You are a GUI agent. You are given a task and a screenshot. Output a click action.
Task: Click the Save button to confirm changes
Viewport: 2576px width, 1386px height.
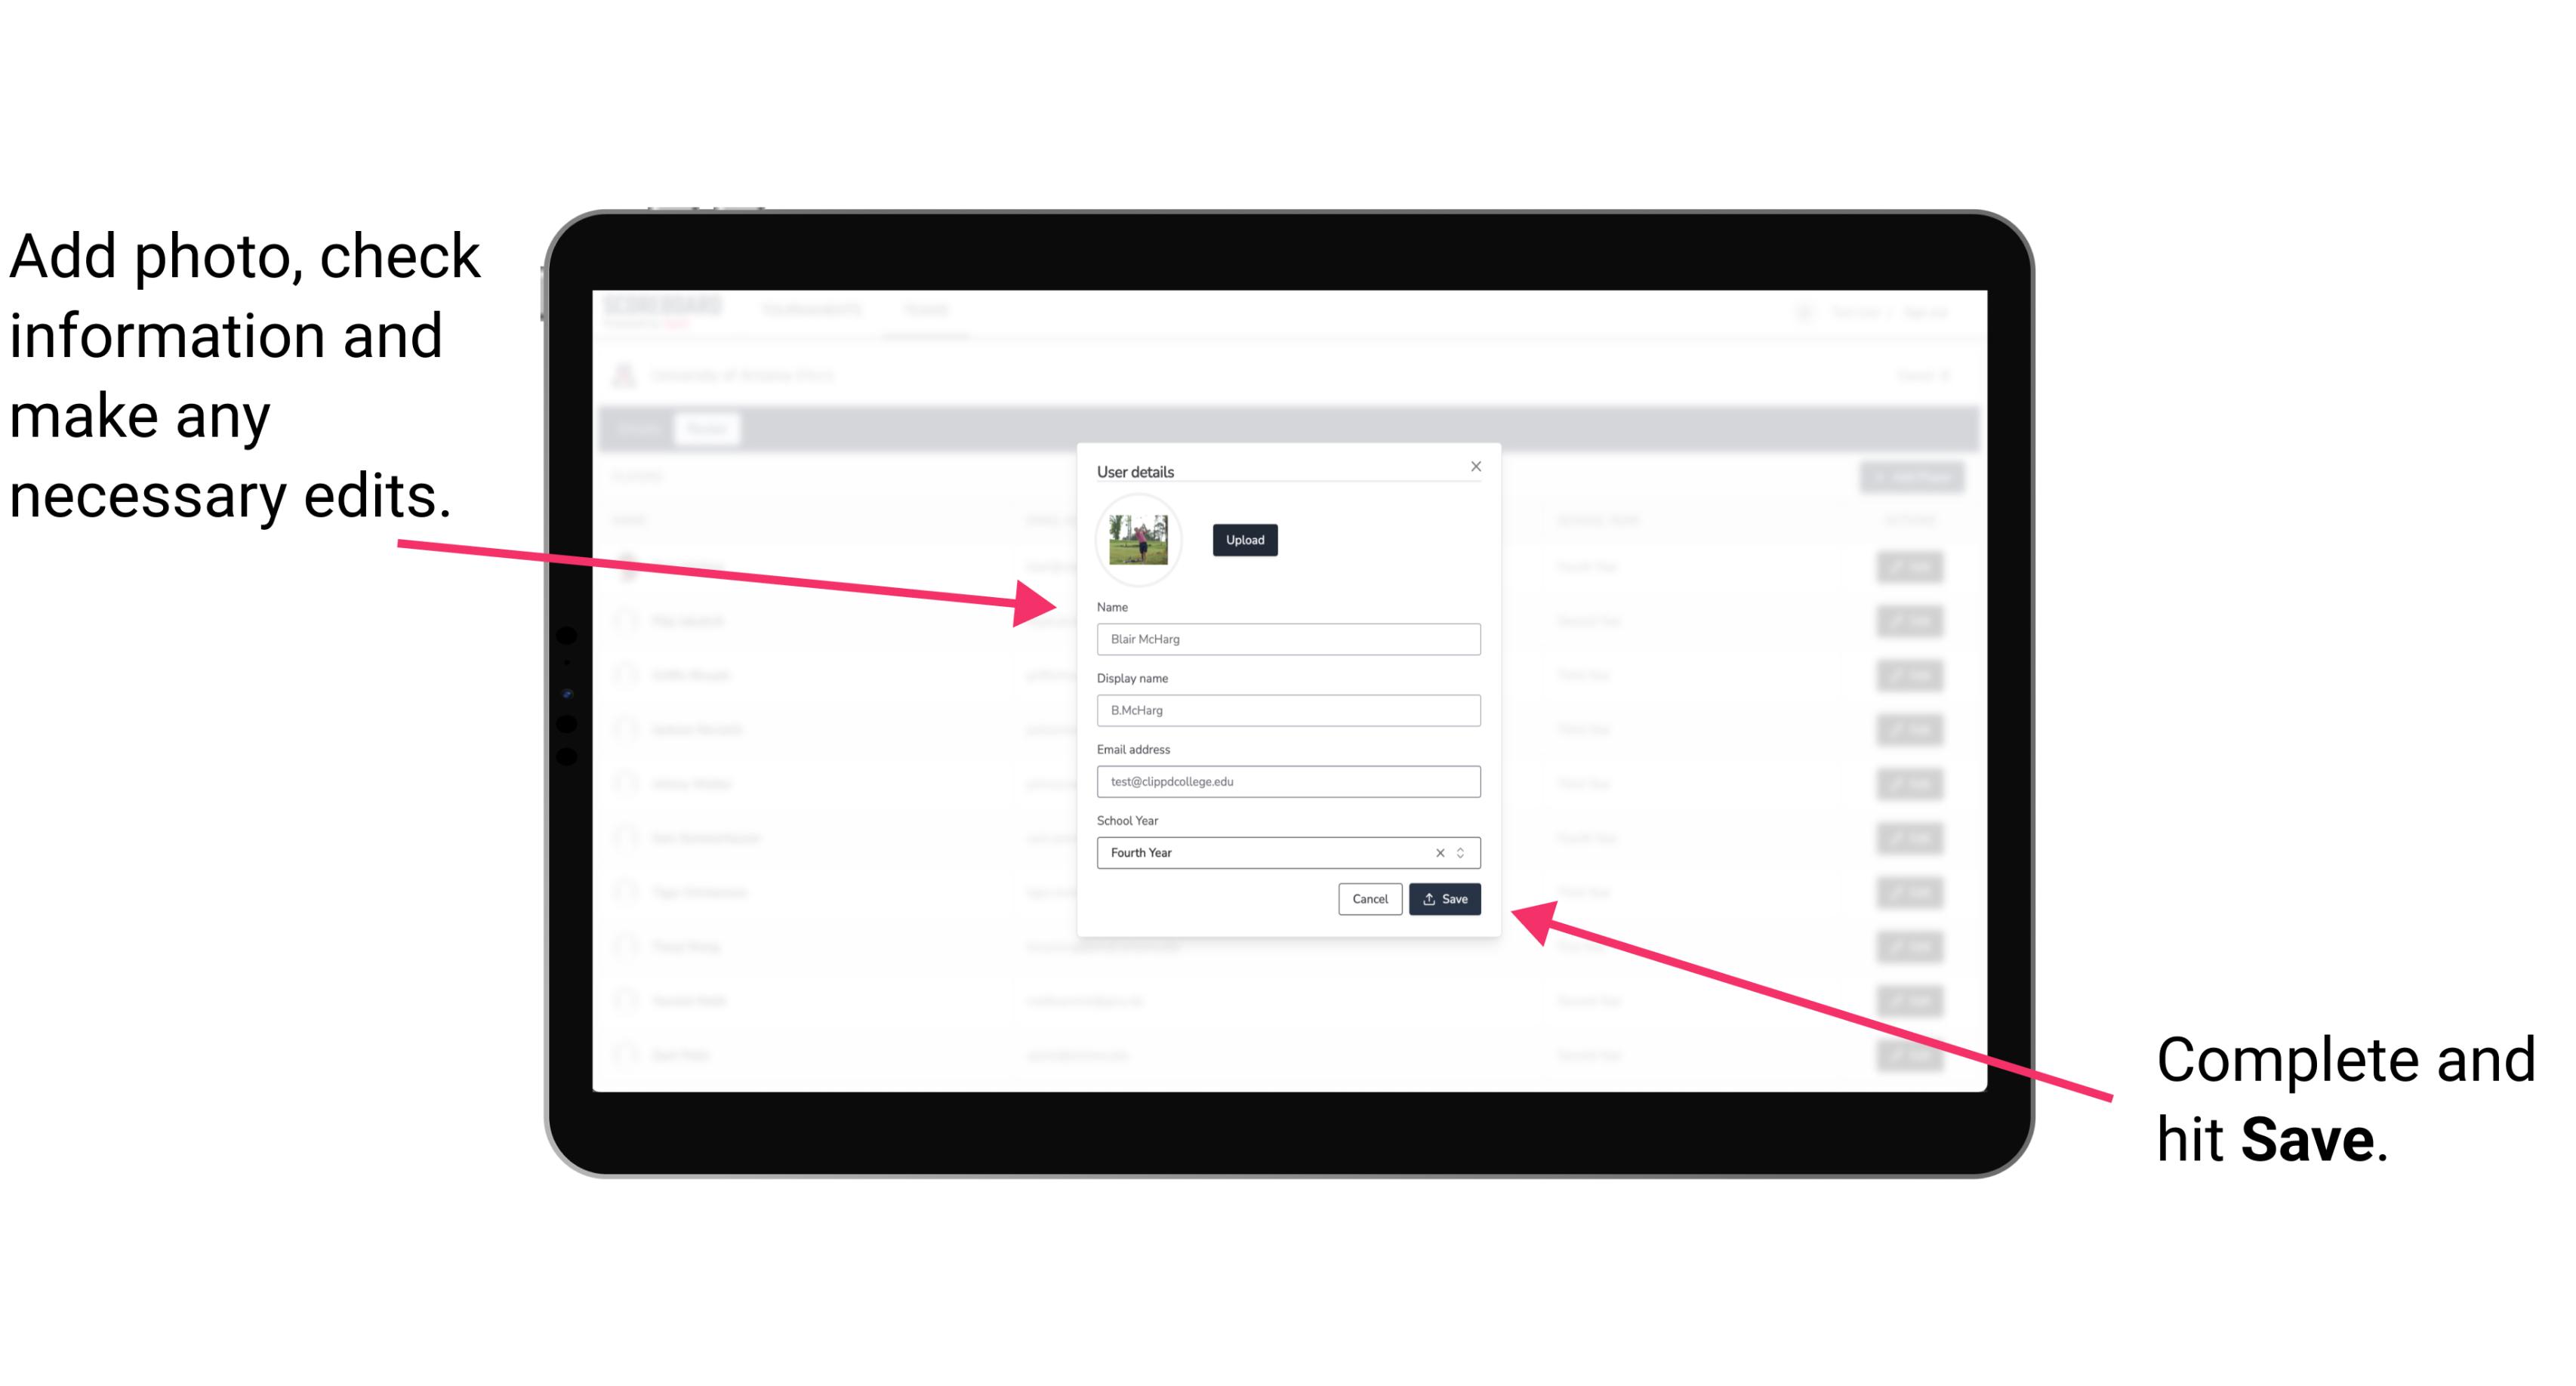1444,896
